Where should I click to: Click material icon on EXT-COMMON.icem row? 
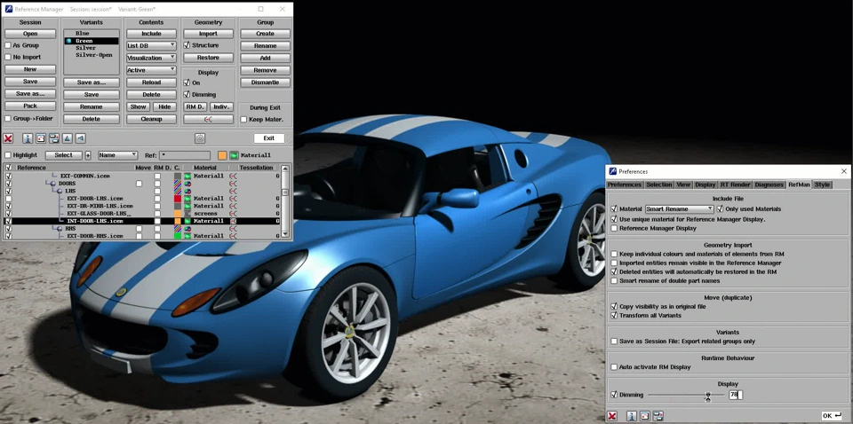pos(187,176)
